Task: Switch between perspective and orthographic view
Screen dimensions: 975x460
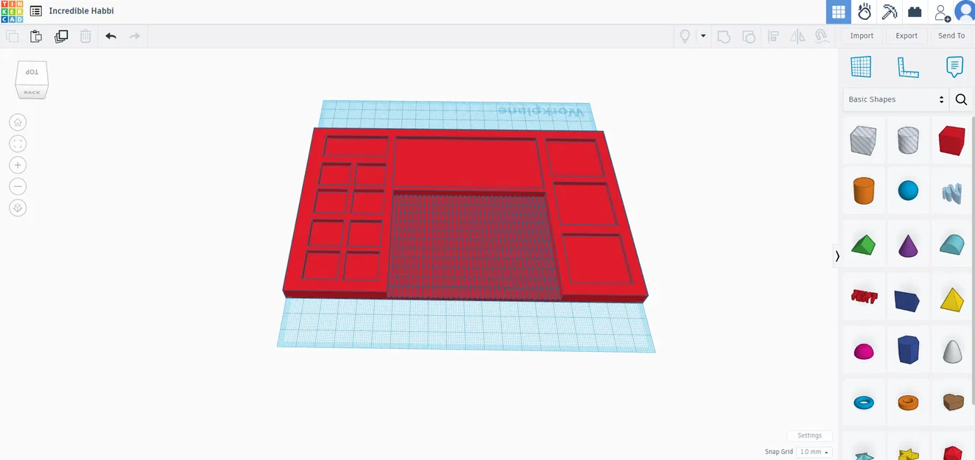Action: (17, 208)
